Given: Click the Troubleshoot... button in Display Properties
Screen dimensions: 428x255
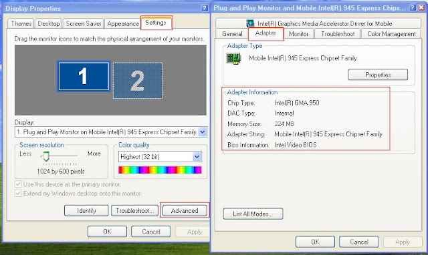Looking at the screenshot, I should pyautogui.click(x=134, y=210).
